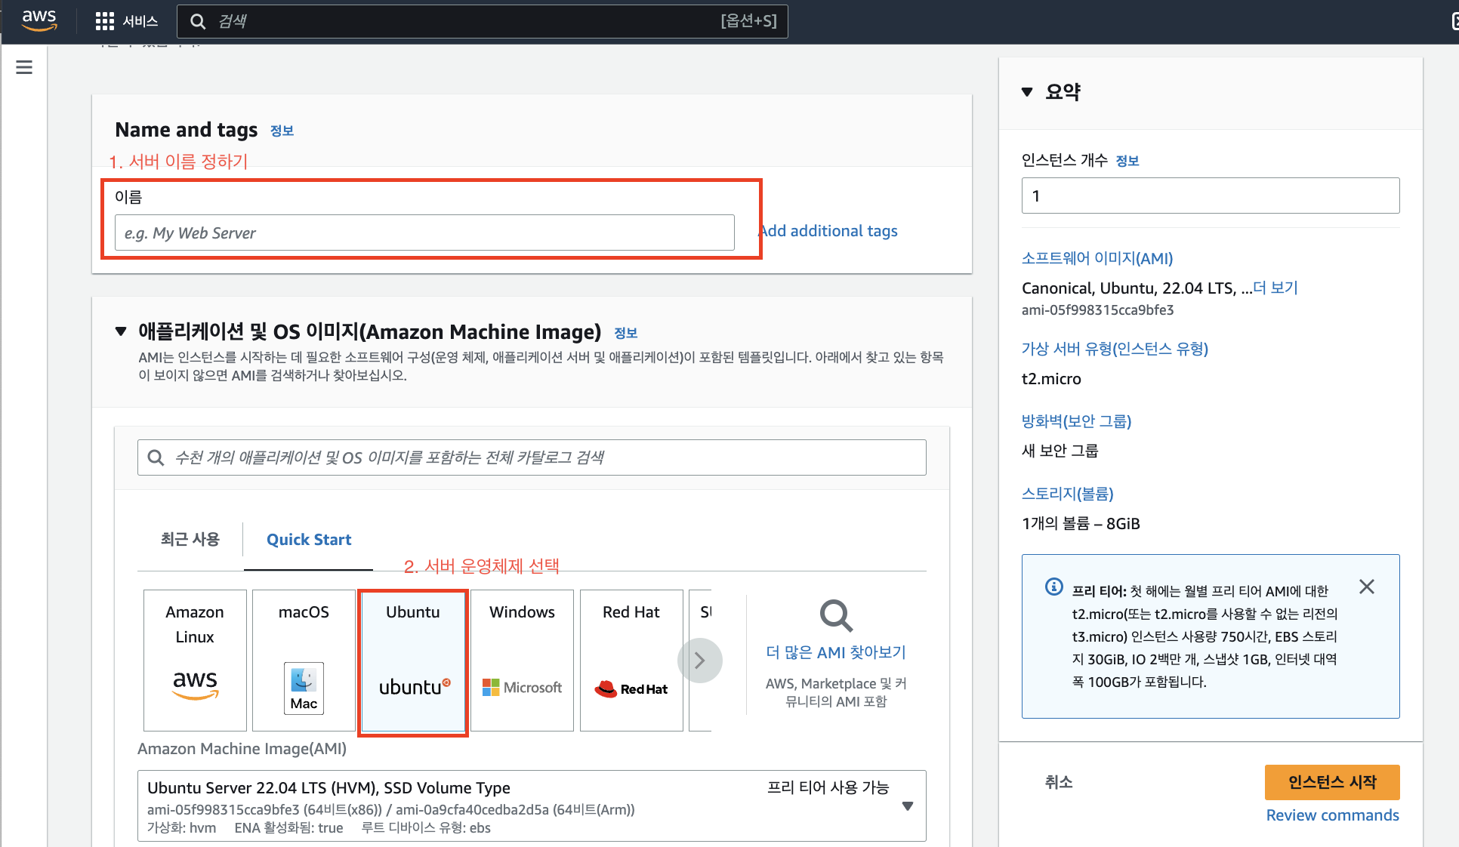
Task: Open the 서비스 services grid menu
Action: coord(126,21)
